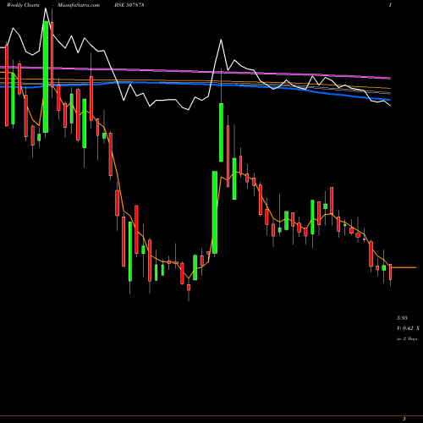This screenshot has height=423, width=423.
Task: Click the lowest red candle at the chart bottom
Action: [x=189, y=288]
